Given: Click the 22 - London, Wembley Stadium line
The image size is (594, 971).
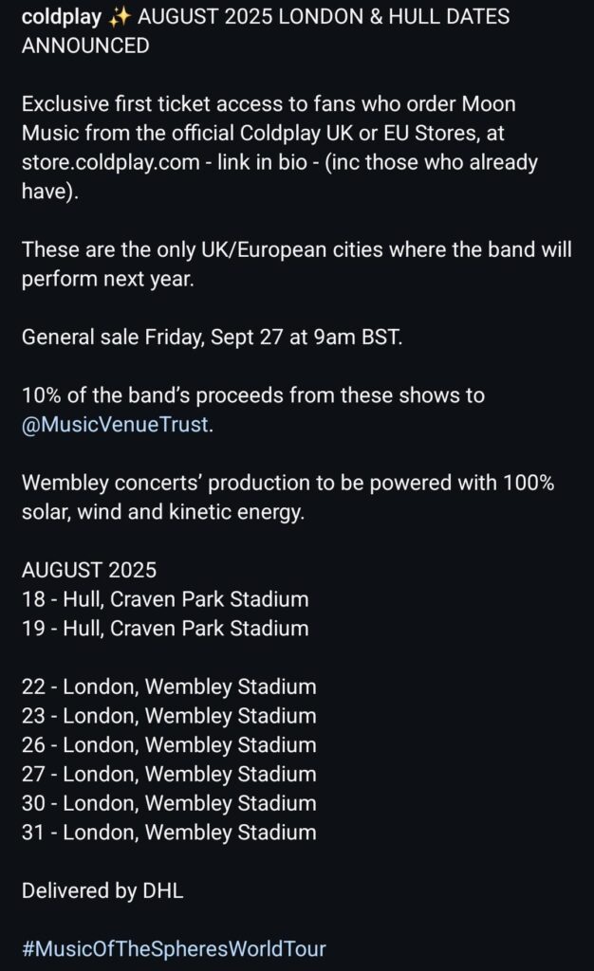Looking at the screenshot, I should 169,687.
